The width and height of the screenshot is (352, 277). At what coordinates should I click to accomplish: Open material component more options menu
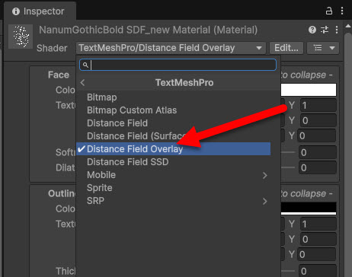click(x=337, y=30)
